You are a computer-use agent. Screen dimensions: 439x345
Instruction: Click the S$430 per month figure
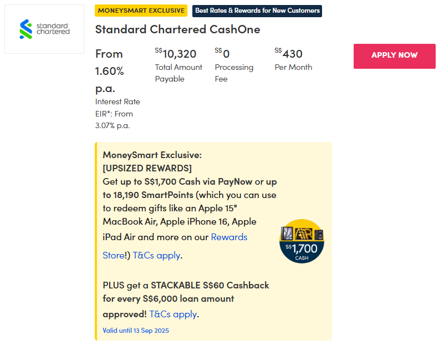pos(290,54)
